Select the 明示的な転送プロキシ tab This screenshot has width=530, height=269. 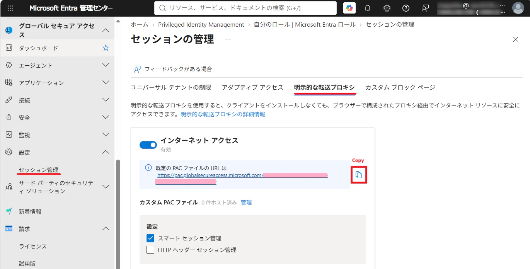click(x=324, y=87)
